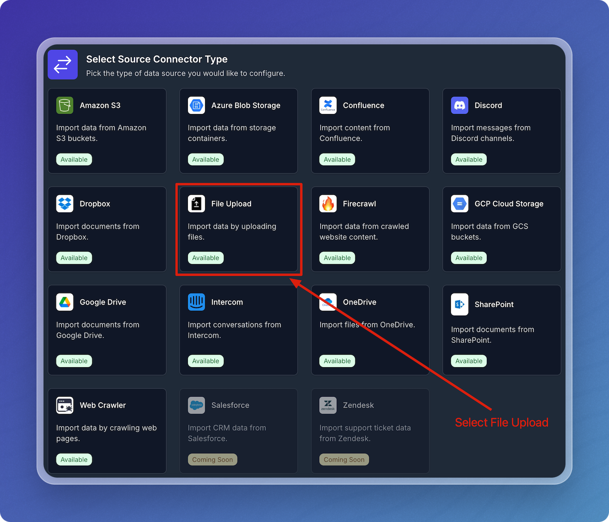The image size is (609, 522).
Task: Click 'Import data by uploading files' text
Action: point(232,232)
